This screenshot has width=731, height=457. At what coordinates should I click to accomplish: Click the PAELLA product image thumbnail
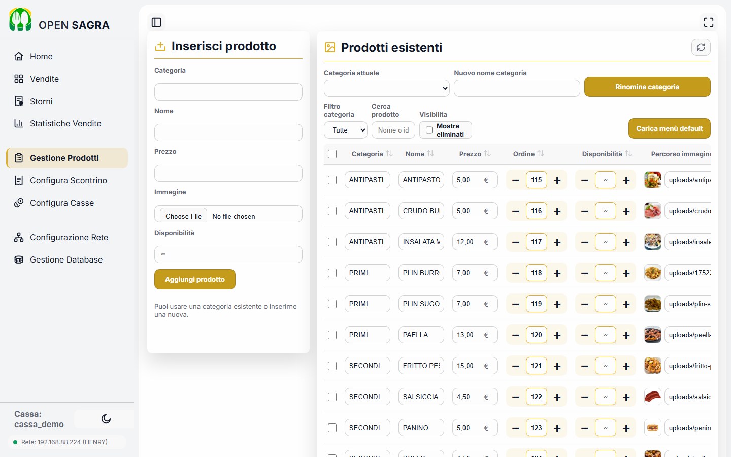(x=653, y=335)
